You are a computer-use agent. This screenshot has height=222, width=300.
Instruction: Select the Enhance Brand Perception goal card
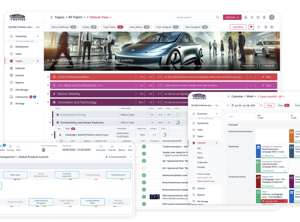coord(41,202)
